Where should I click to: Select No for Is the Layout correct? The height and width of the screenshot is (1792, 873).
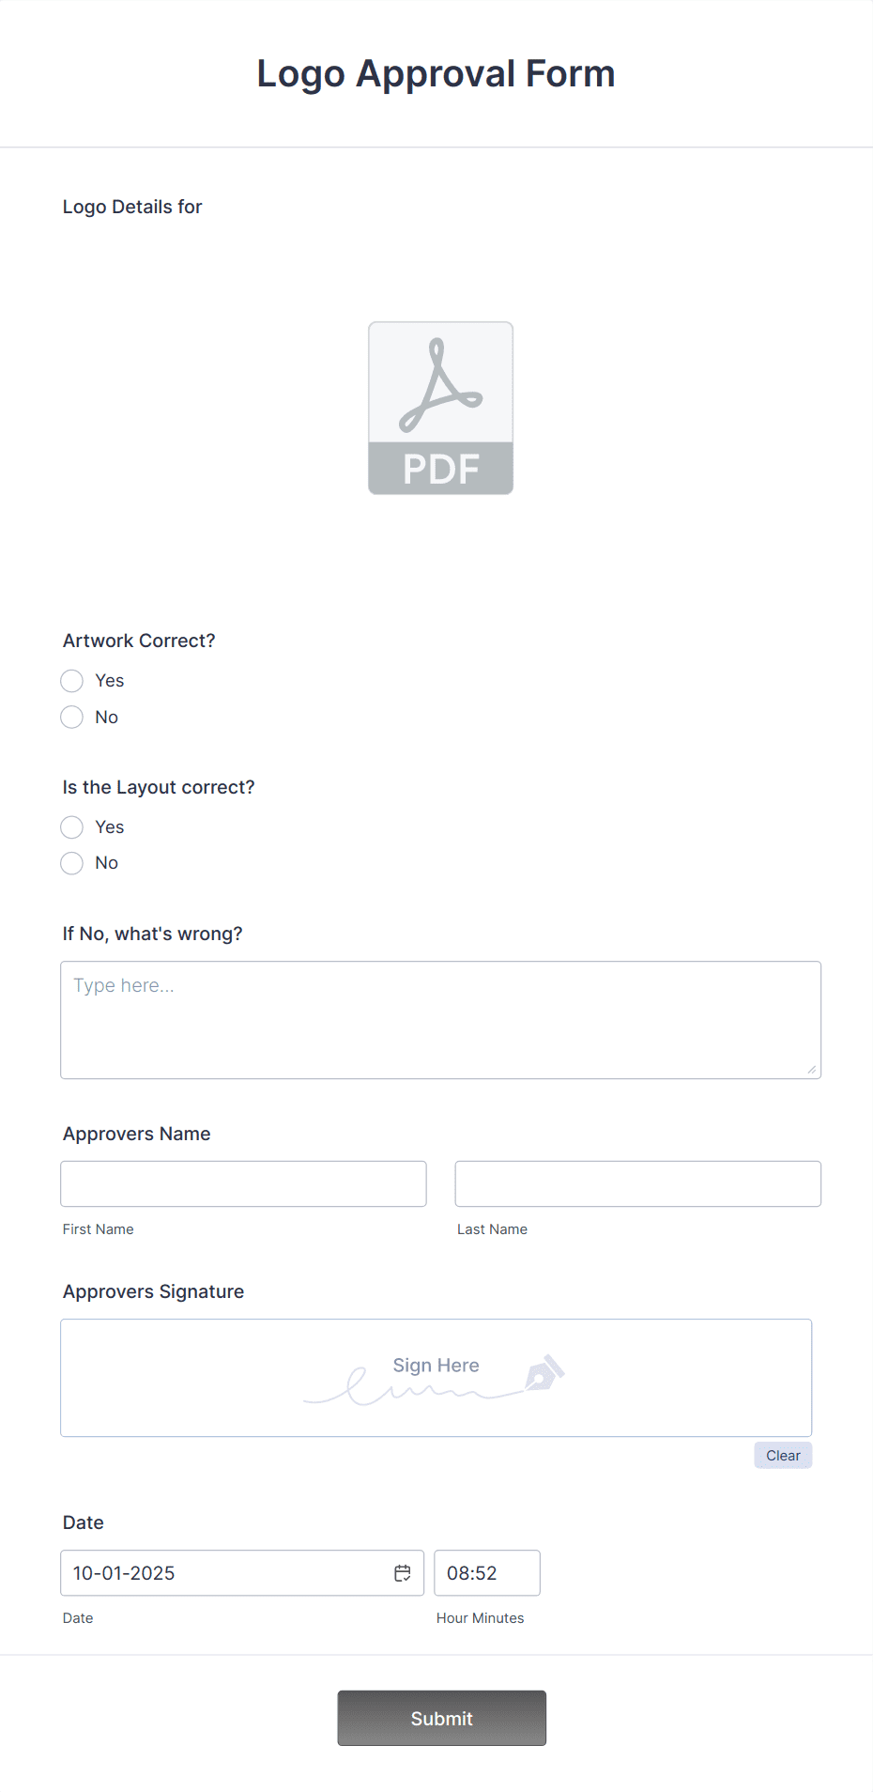click(x=71, y=862)
